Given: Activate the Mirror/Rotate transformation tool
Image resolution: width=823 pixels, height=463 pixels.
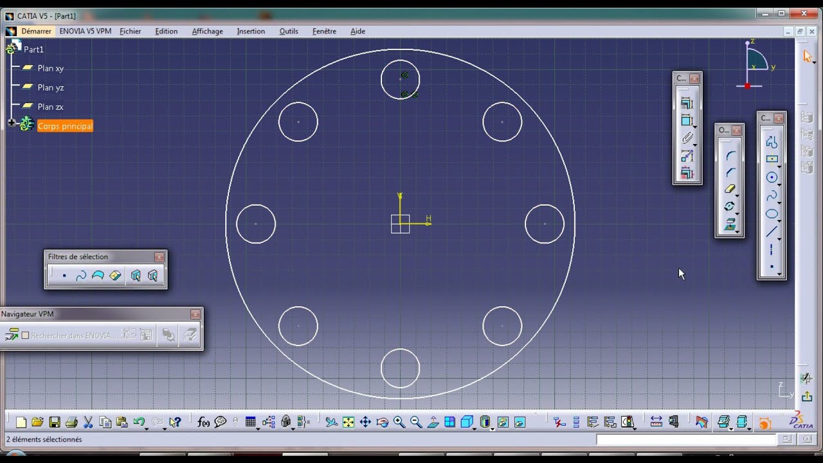Looking at the screenshot, I should click(x=730, y=206).
